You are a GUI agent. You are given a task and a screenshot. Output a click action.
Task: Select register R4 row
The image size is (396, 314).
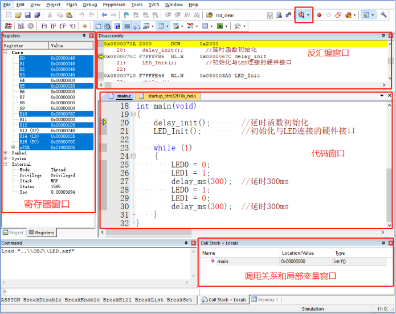pos(56,80)
